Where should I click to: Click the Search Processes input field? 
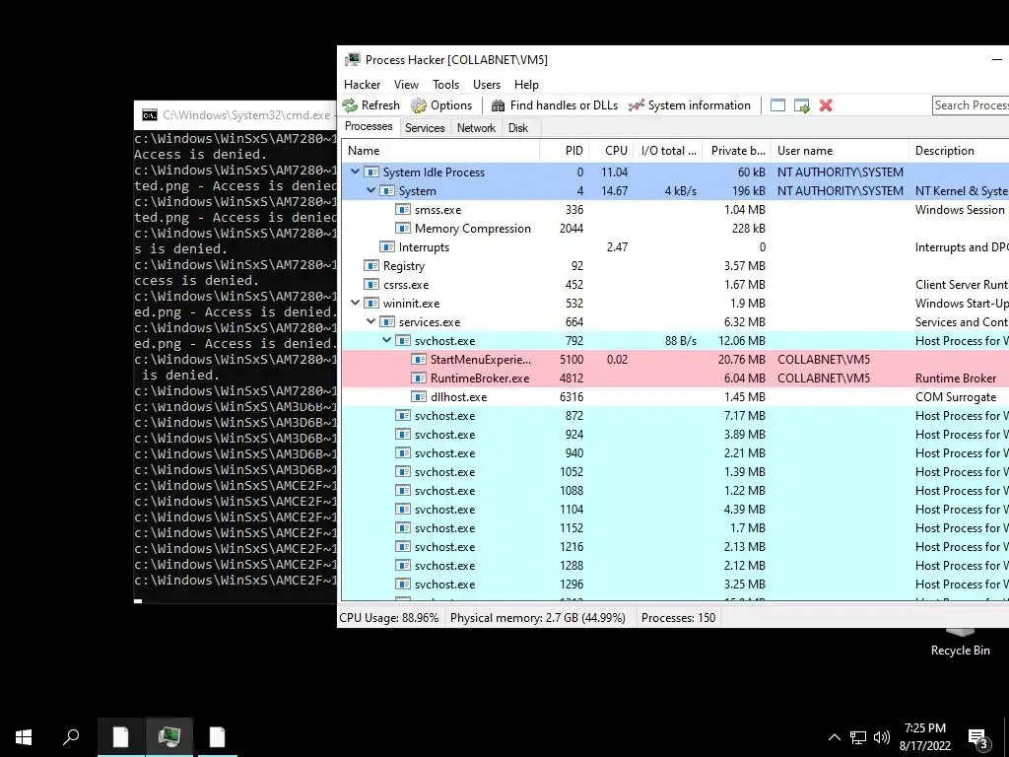click(x=971, y=105)
